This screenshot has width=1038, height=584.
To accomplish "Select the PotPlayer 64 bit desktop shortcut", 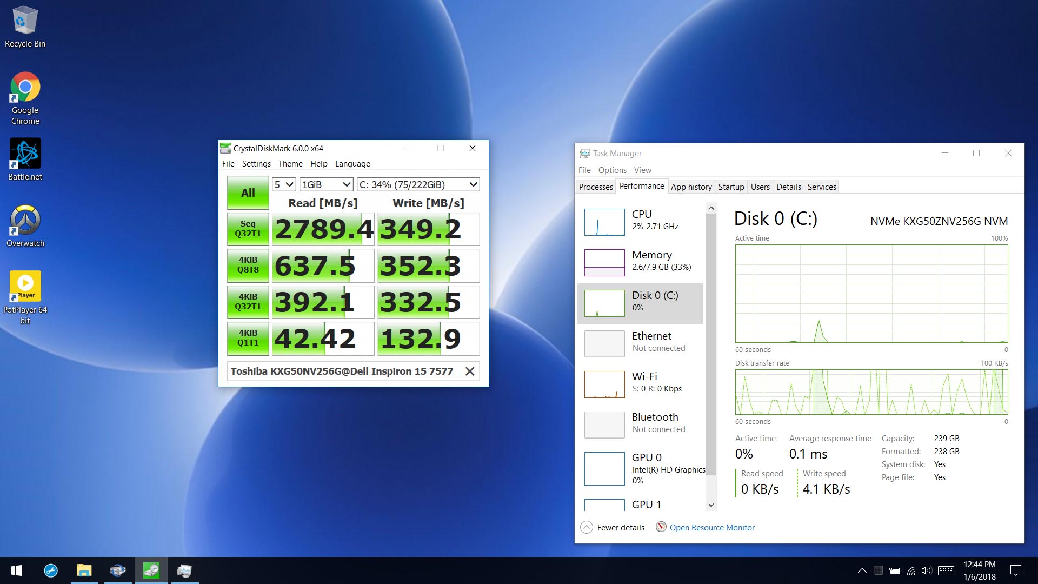I will click(x=25, y=297).
